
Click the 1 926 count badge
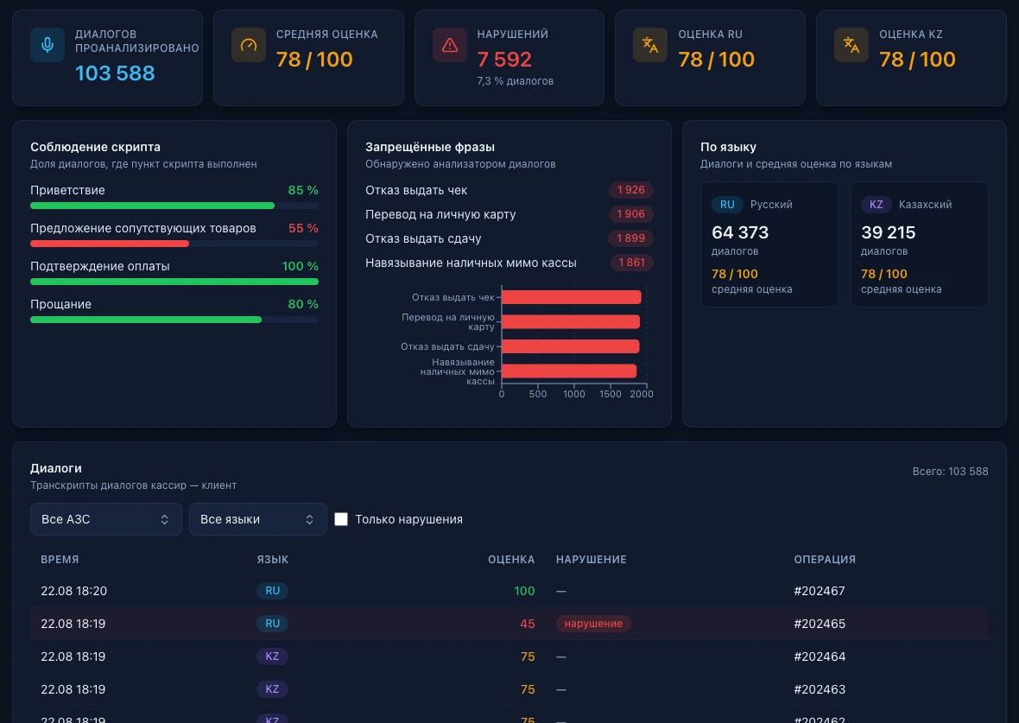click(x=631, y=190)
